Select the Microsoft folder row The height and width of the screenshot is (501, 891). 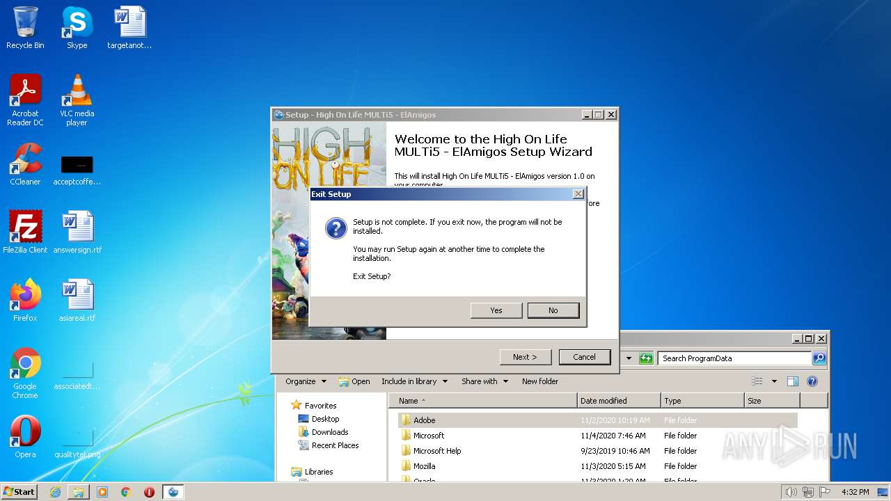[x=597, y=436]
